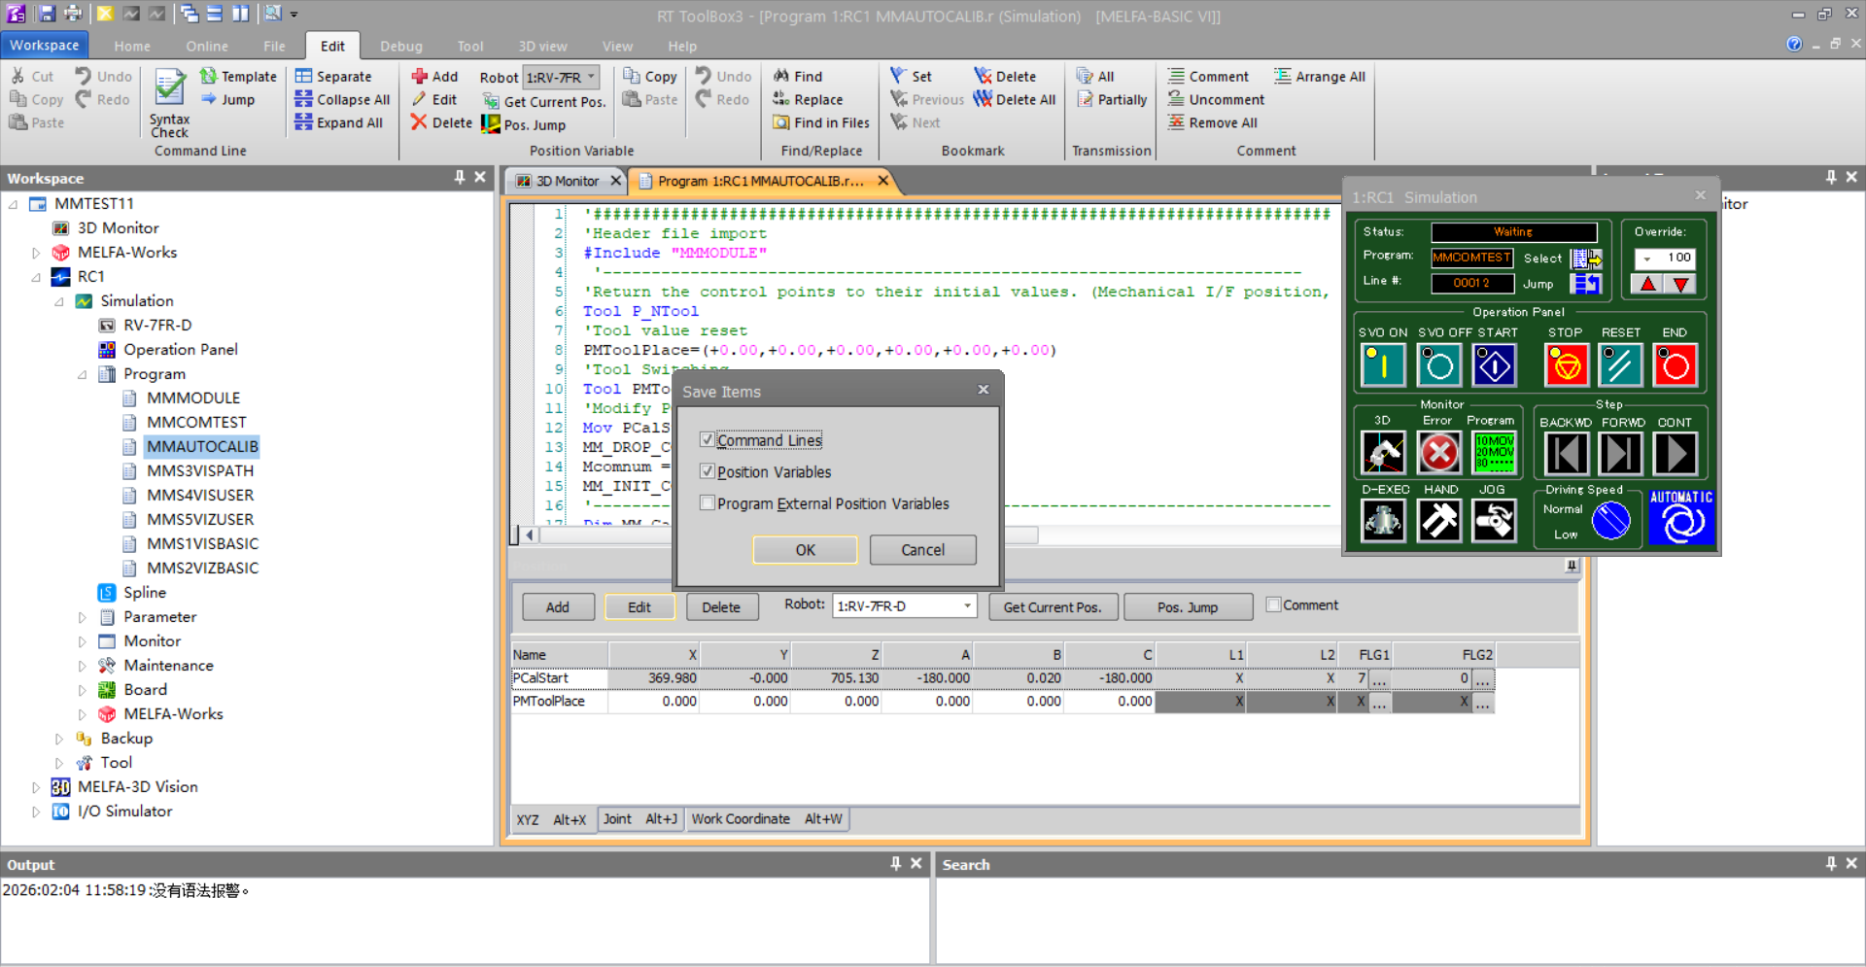Open the HAND control icon
Image resolution: width=1866 pixels, height=967 pixels.
[1438, 521]
